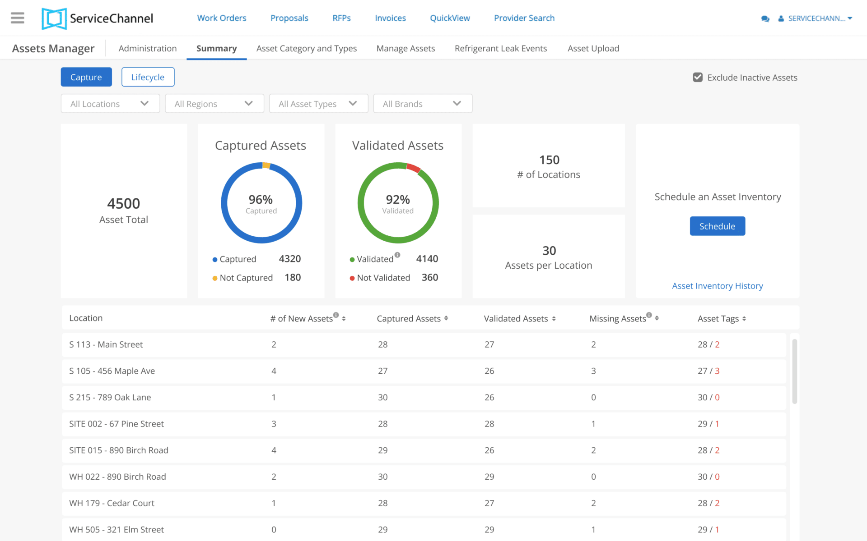Expand the All Brands dropdown
Screen dimensions: 867x541
click(x=422, y=104)
